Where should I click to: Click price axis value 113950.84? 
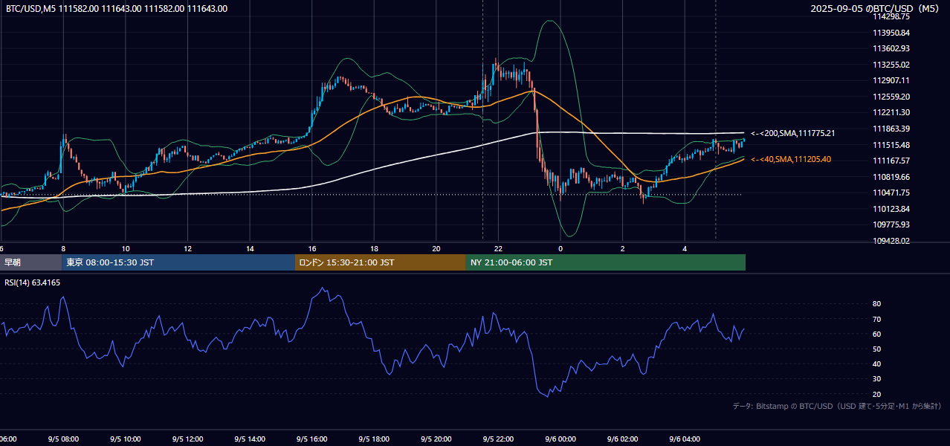click(891, 33)
